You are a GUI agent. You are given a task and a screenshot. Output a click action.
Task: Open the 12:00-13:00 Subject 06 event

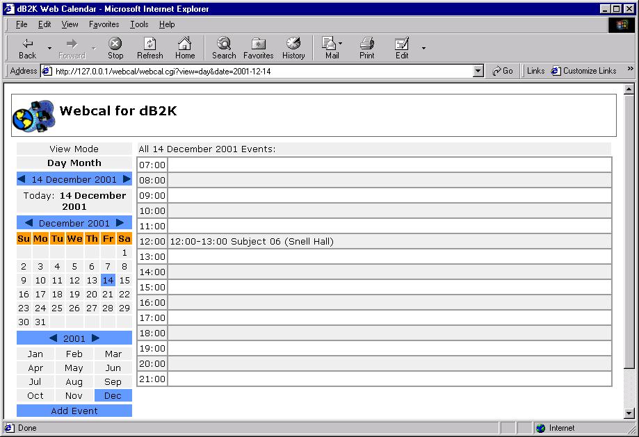(252, 242)
